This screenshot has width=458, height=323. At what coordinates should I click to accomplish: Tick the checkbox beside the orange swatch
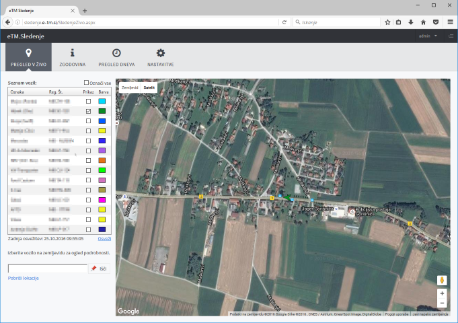pos(88,160)
